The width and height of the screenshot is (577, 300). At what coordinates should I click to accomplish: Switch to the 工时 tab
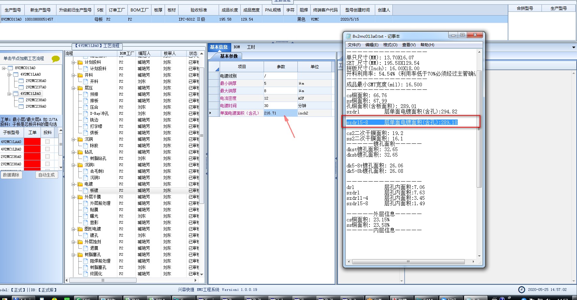pos(251,47)
